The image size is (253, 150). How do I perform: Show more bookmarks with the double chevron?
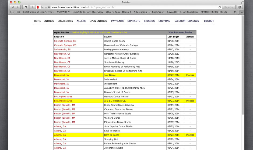pos(236,12)
